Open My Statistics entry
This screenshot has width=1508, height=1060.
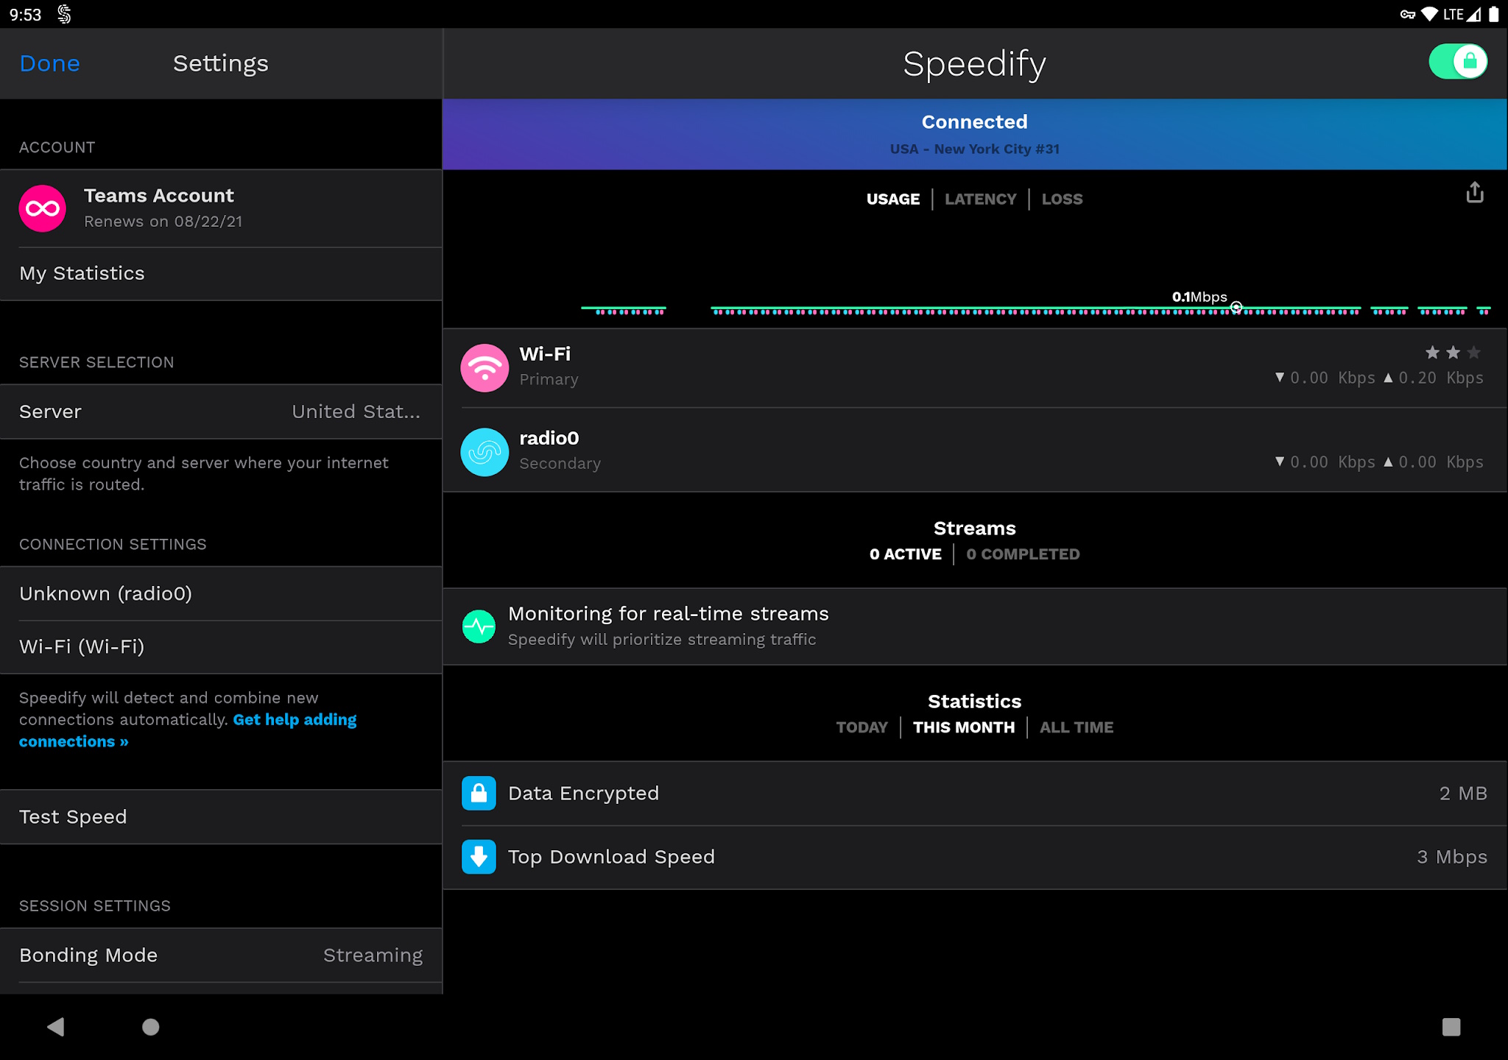[x=221, y=273]
